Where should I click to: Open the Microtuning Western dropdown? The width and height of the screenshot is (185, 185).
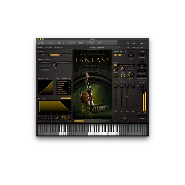click(x=142, y=71)
